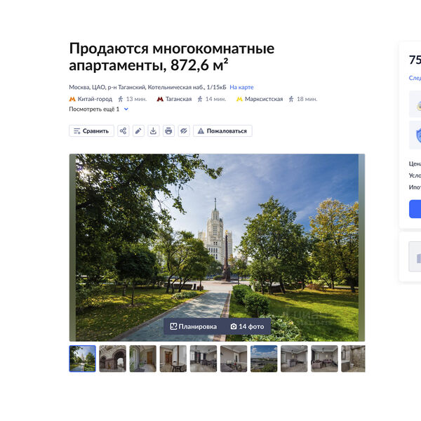Expand Посмотреть ещё 1 metro list
421x421 pixels.
pyautogui.click(x=98, y=109)
